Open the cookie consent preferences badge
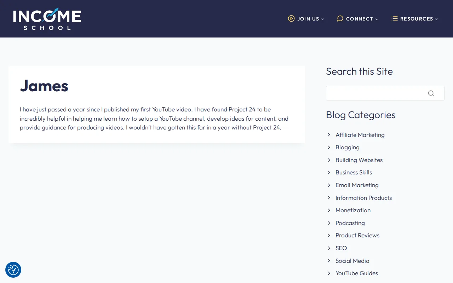This screenshot has height=283, width=453. click(x=13, y=270)
